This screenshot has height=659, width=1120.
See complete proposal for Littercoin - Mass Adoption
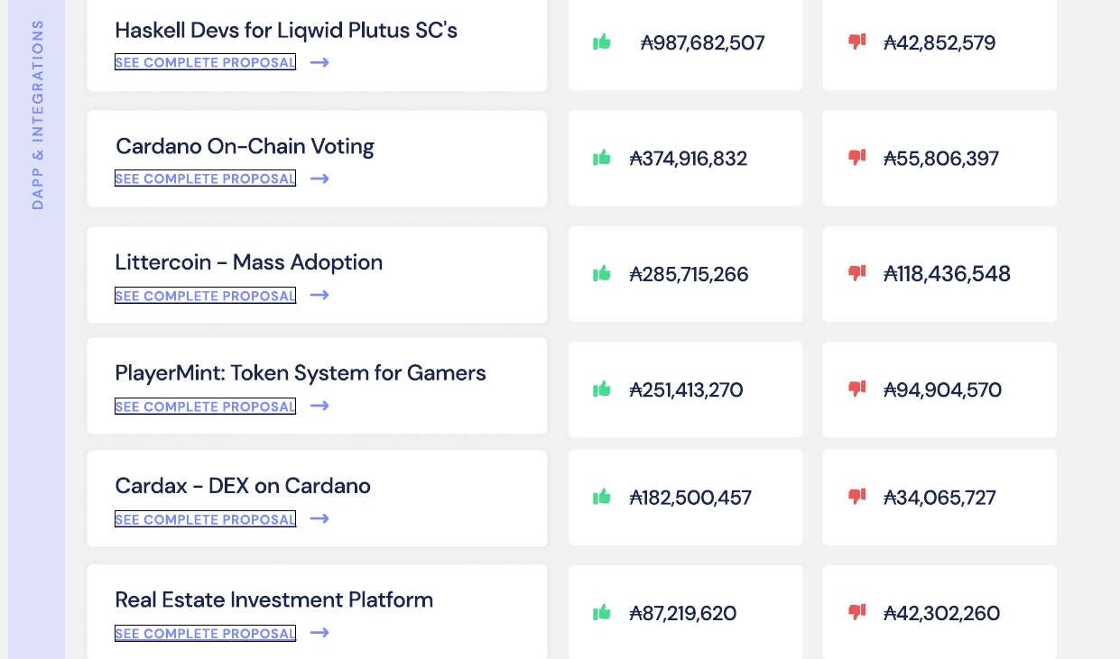point(205,296)
